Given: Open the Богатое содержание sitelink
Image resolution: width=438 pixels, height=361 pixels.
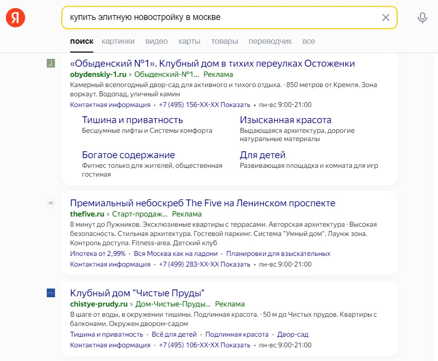Looking at the screenshot, I should click(x=128, y=155).
